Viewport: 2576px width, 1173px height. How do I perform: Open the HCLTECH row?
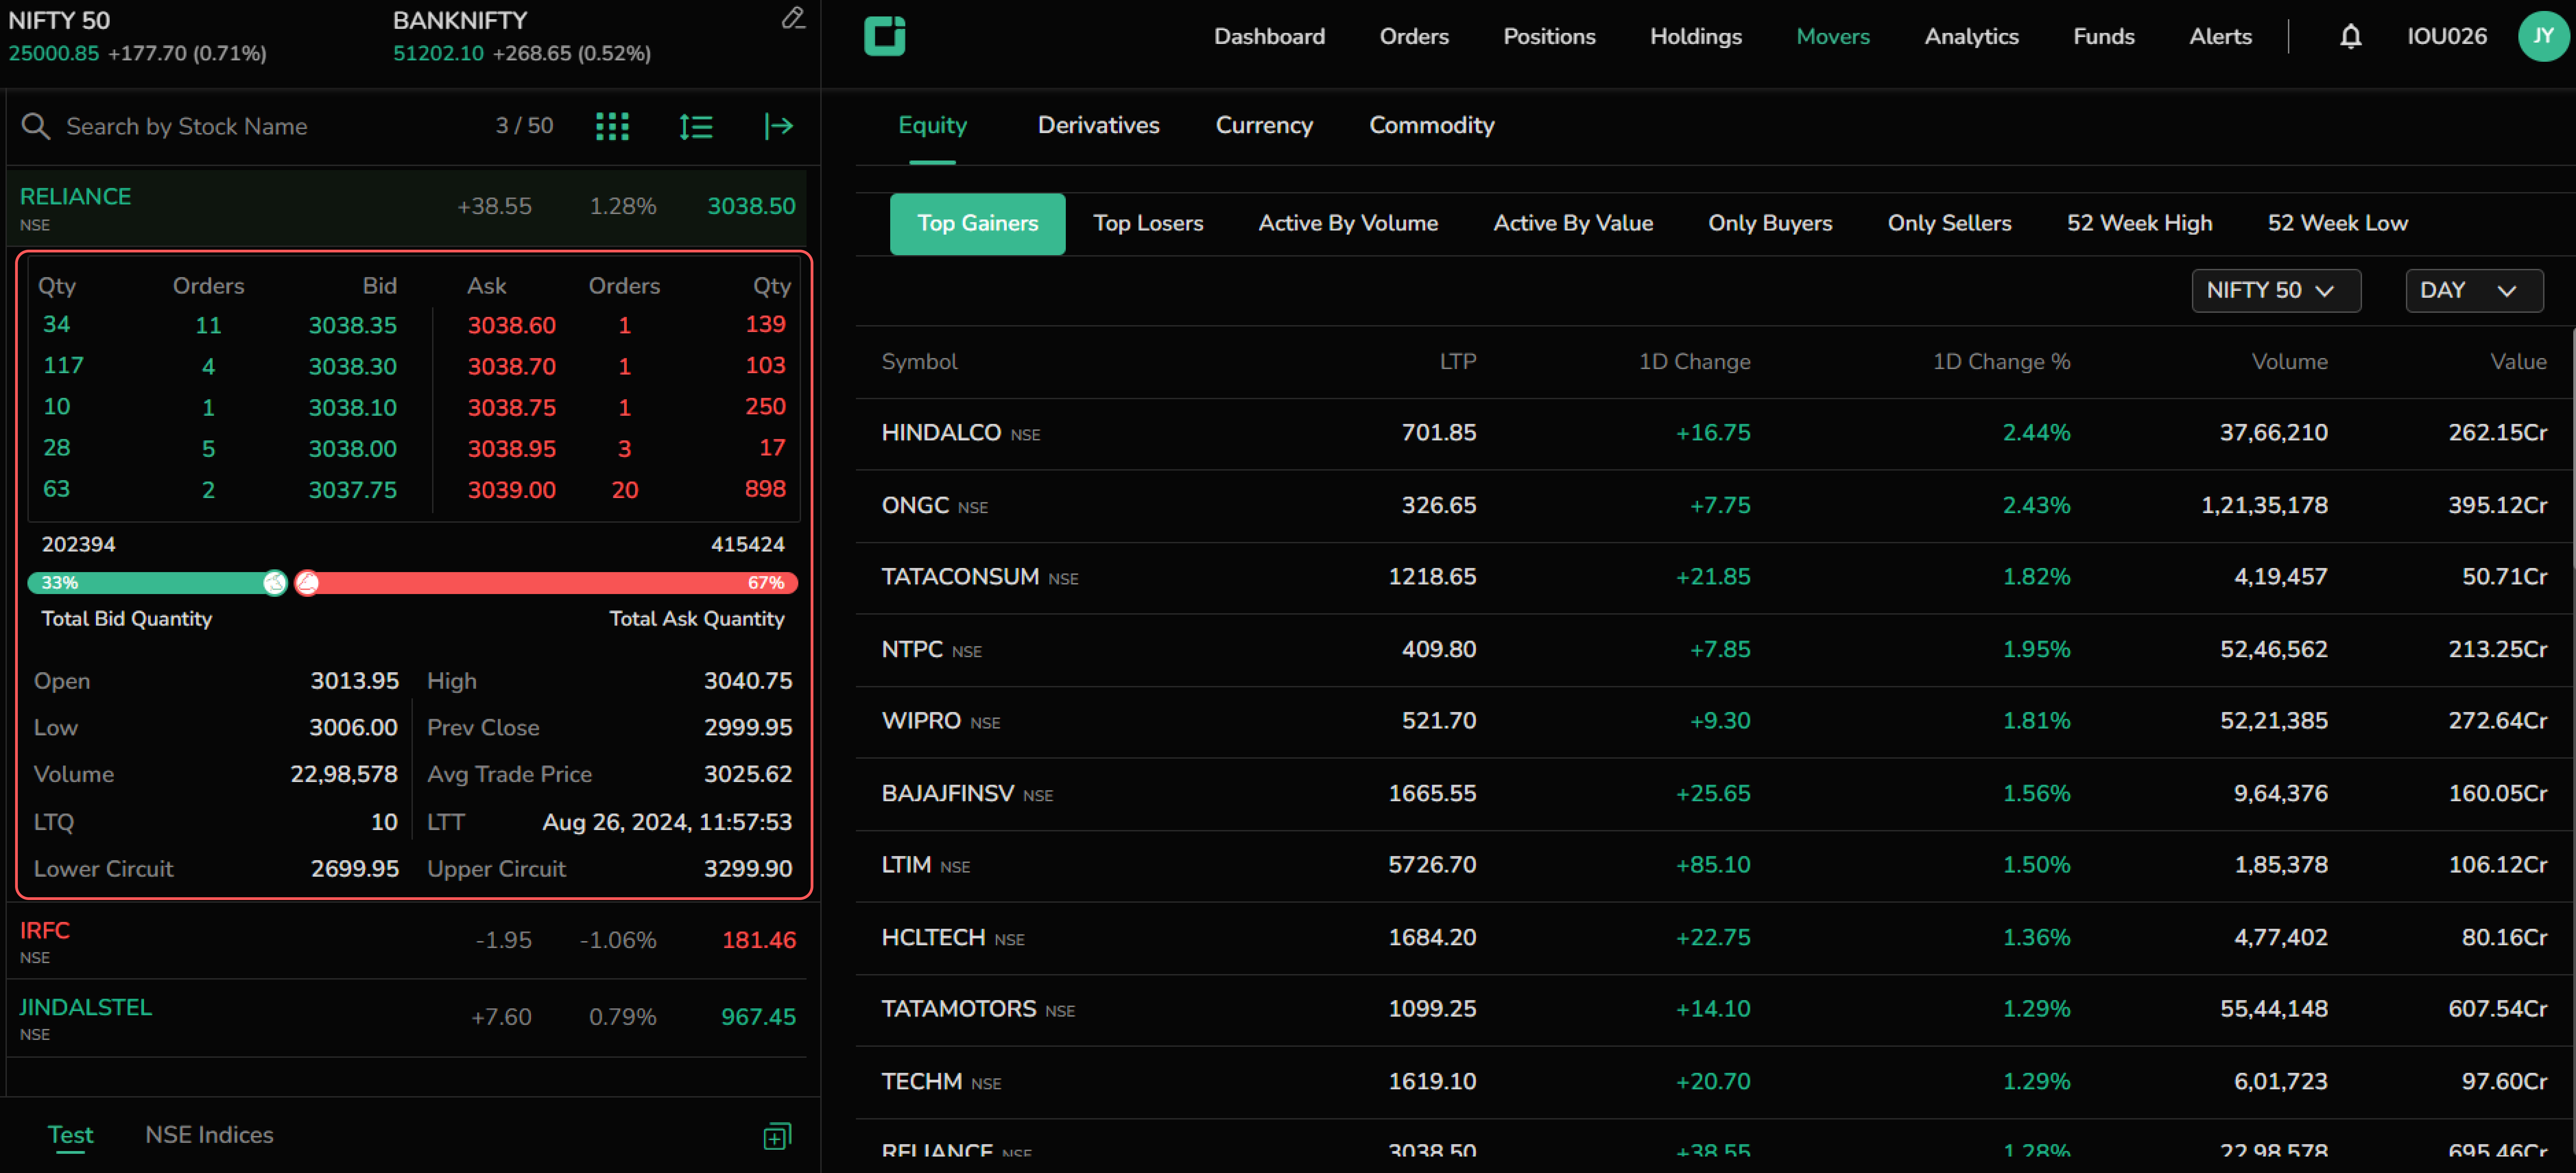coord(1714,938)
